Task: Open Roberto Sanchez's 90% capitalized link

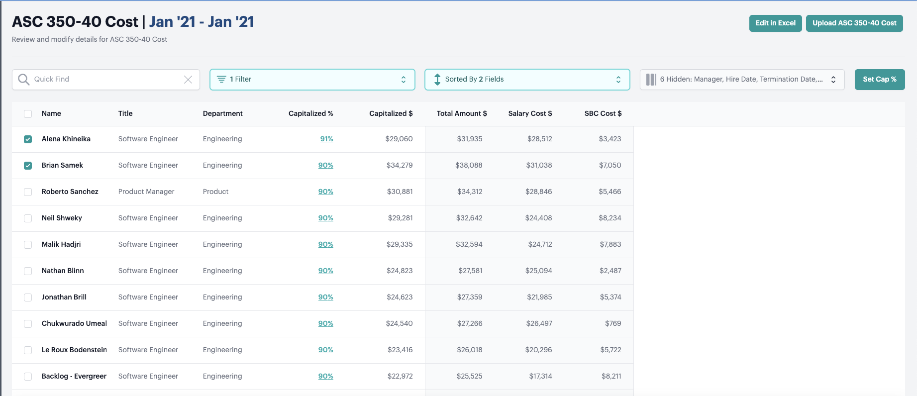Action: click(325, 192)
